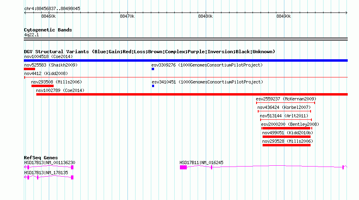Screen dimensions: 359x200
Task: Open the nsv293508 (Mills2006) label
Action: 56,82
